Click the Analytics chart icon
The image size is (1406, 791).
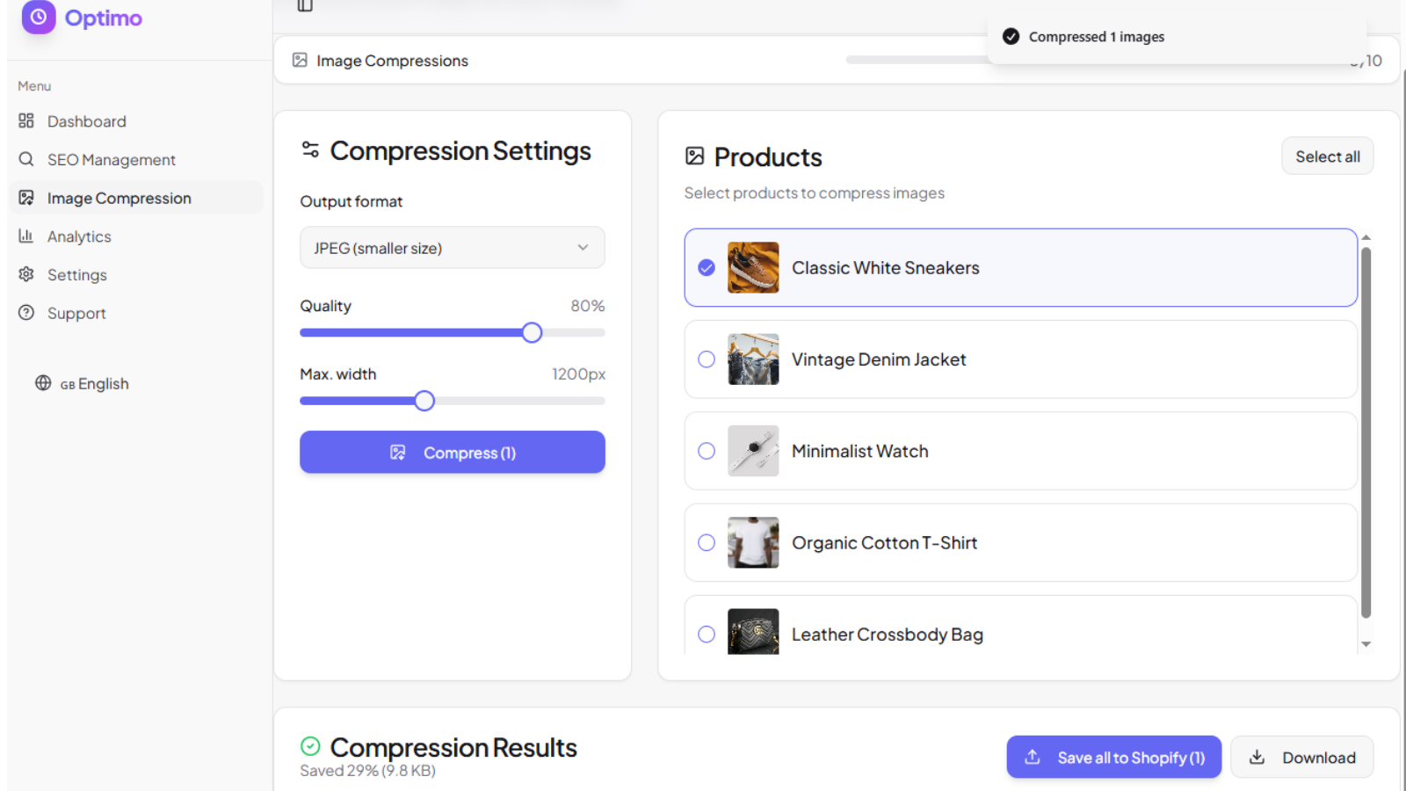pos(26,236)
